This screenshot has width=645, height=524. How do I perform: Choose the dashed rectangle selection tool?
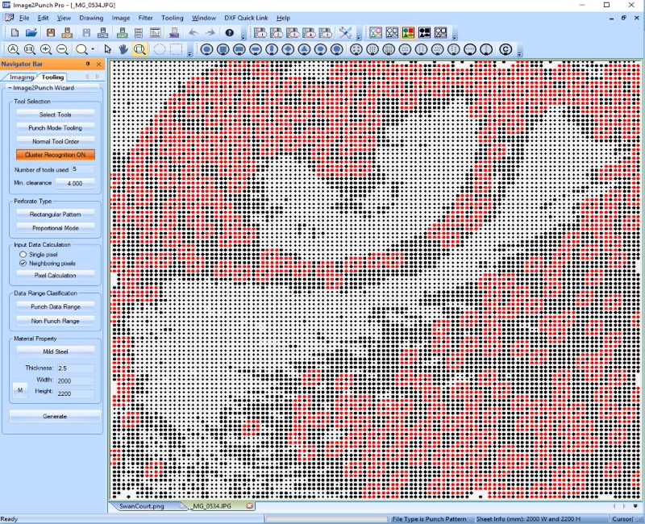(176, 49)
